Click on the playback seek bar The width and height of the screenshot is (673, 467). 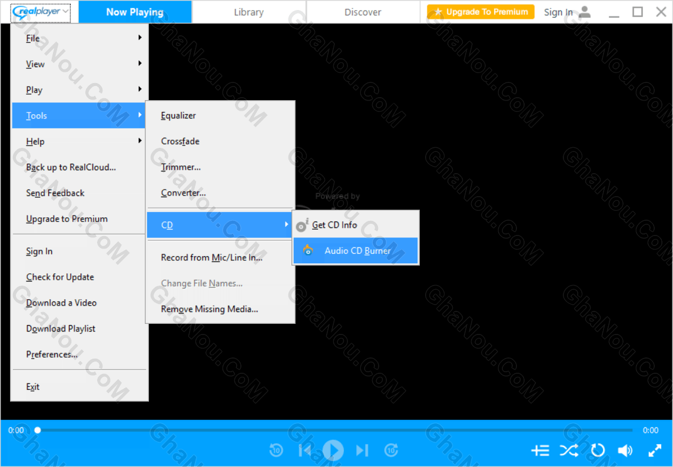pyautogui.click(x=334, y=430)
